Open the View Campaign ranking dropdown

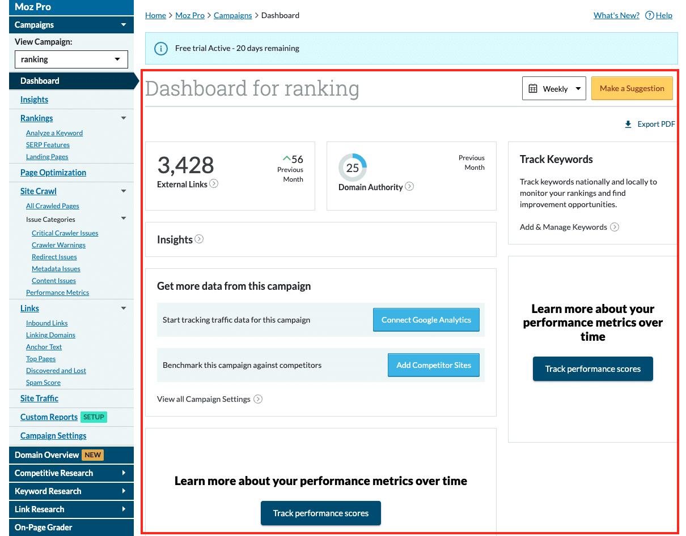[71, 59]
